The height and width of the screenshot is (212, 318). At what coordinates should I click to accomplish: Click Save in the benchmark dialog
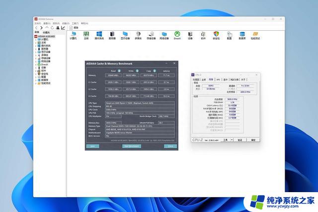pos(93,146)
